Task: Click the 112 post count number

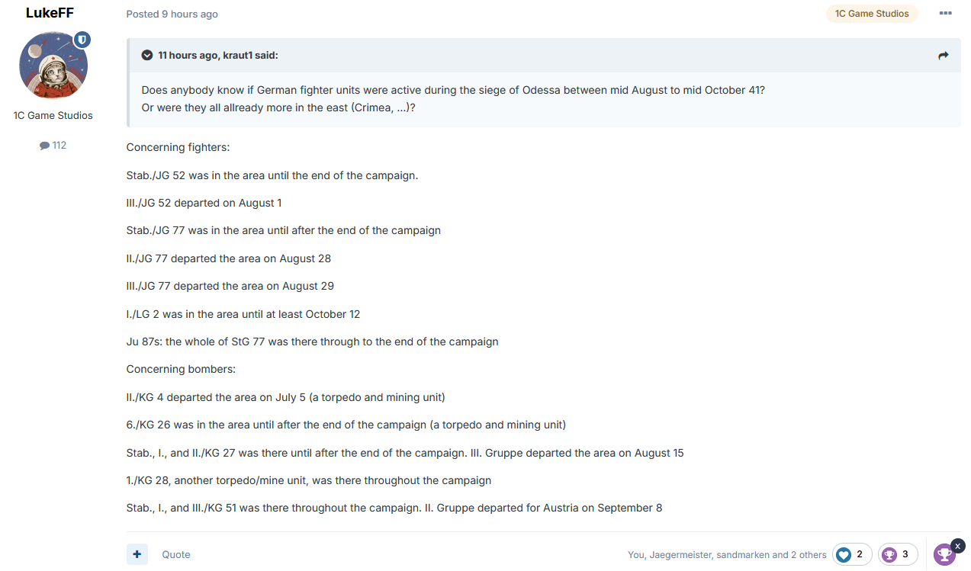Action: pos(59,146)
